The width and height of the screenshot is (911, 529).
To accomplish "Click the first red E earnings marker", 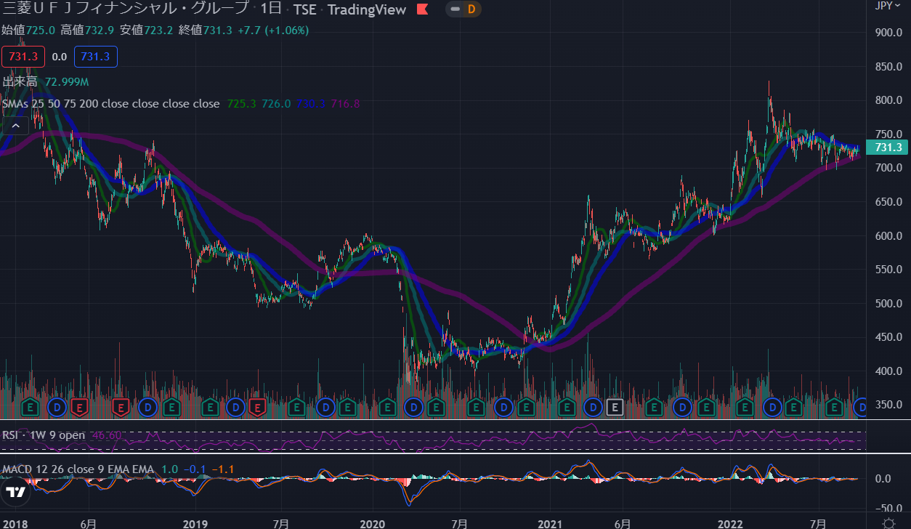I will click(x=79, y=407).
